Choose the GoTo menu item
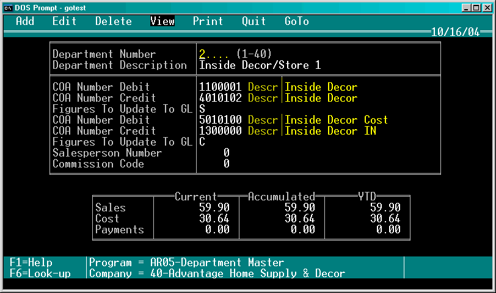 (x=297, y=21)
